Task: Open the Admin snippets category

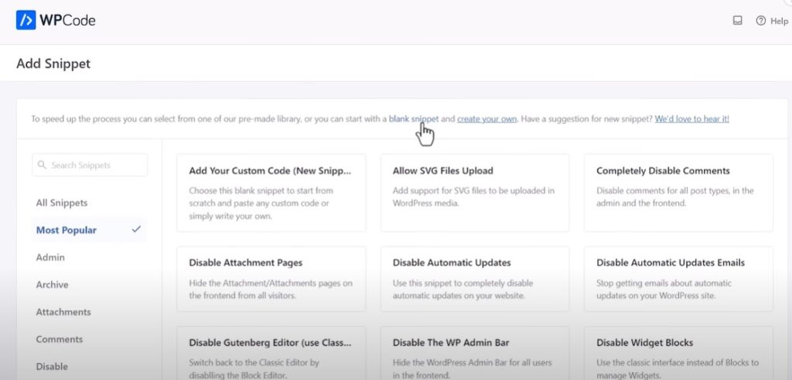Action: tap(50, 257)
